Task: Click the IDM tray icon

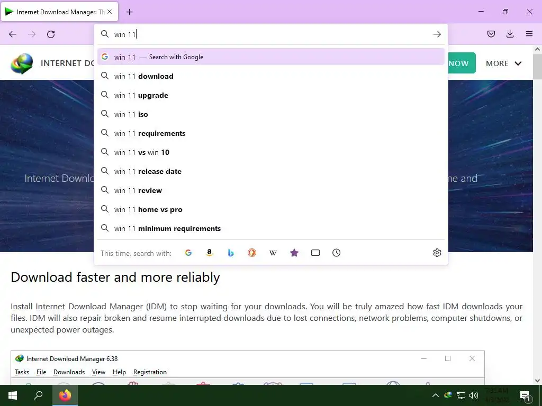Action: [x=448, y=395]
